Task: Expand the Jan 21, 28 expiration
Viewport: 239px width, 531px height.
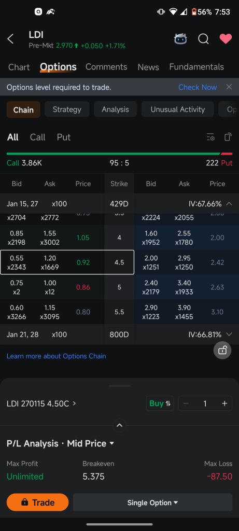Action: (229, 334)
